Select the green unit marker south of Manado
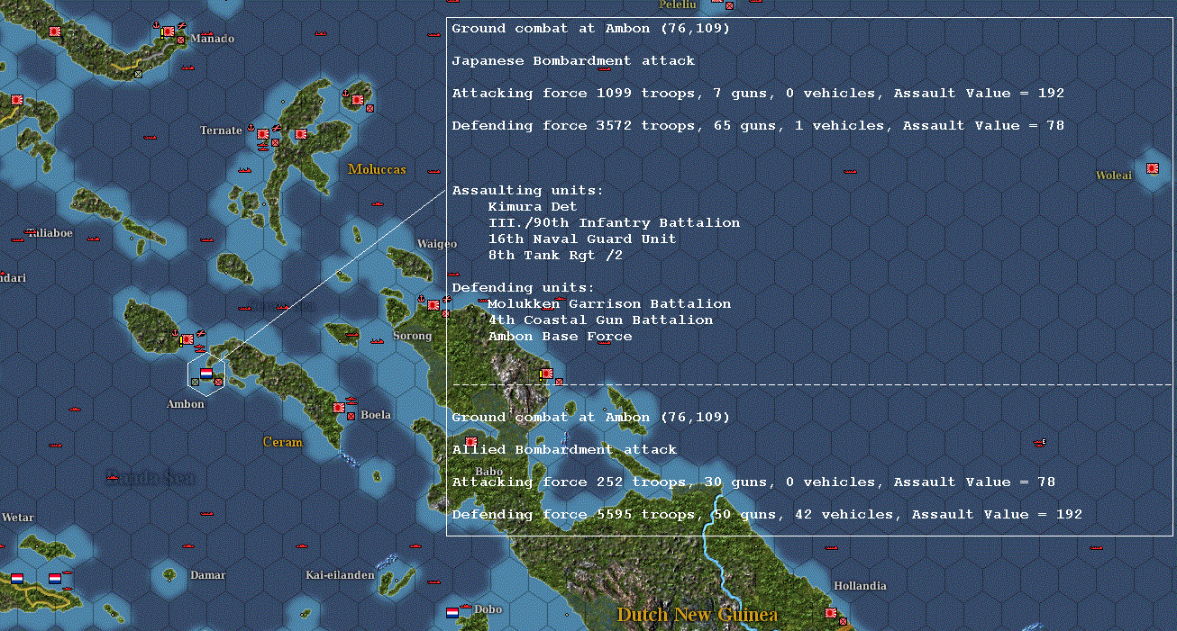 138,74
